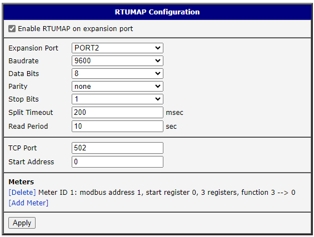Screen dimensions: 314x237
Task: Click the Split Timeout input field
Action: (x=117, y=113)
